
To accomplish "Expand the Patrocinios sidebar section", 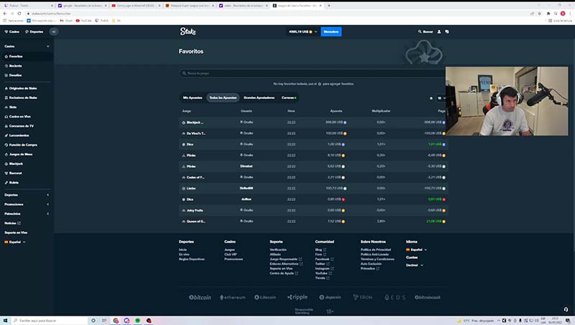I will 47,214.
